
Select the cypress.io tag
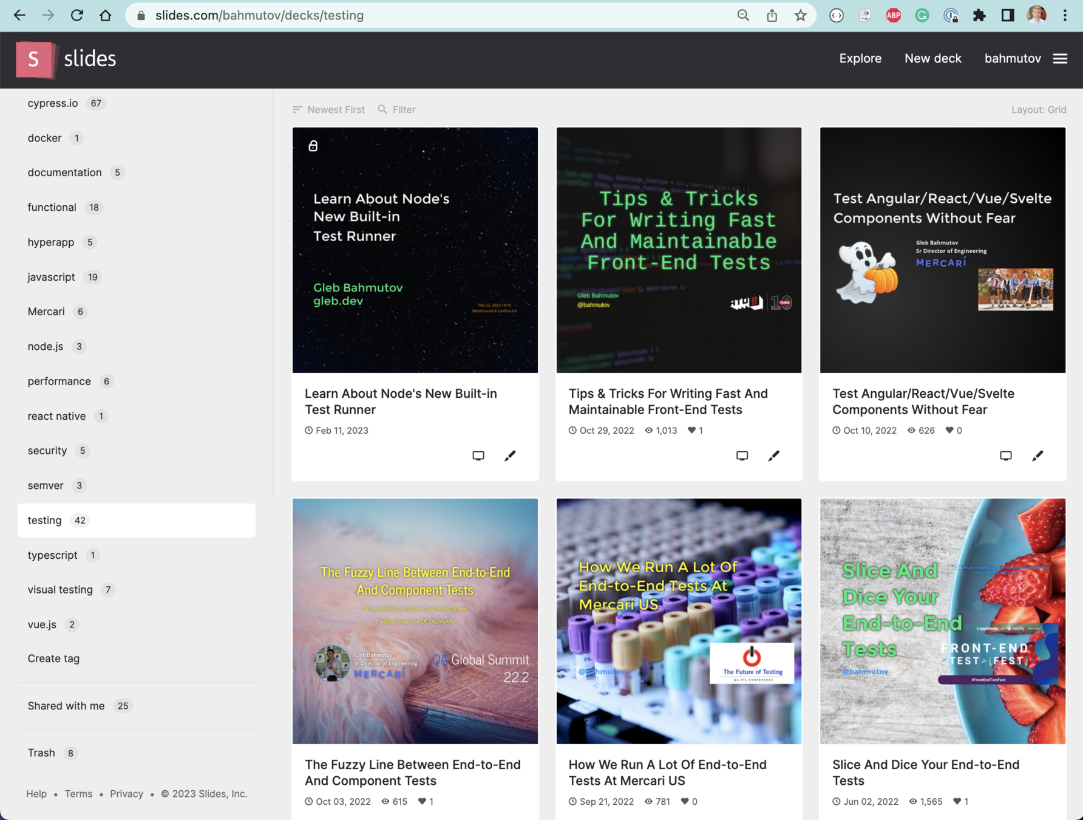[x=137, y=103]
